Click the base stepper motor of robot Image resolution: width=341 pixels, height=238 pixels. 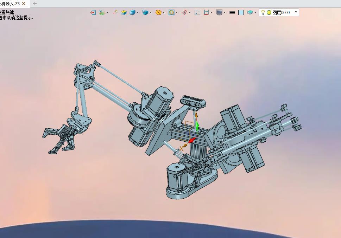(x=177, y=177)
